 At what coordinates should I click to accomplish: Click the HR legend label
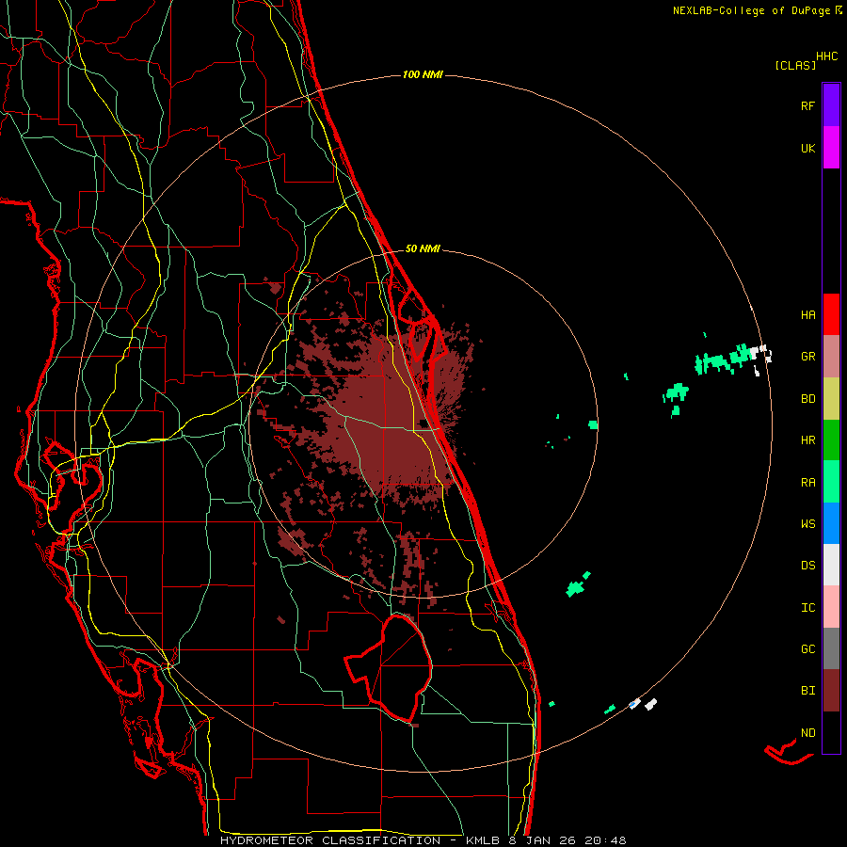click(x=808, y=440)
